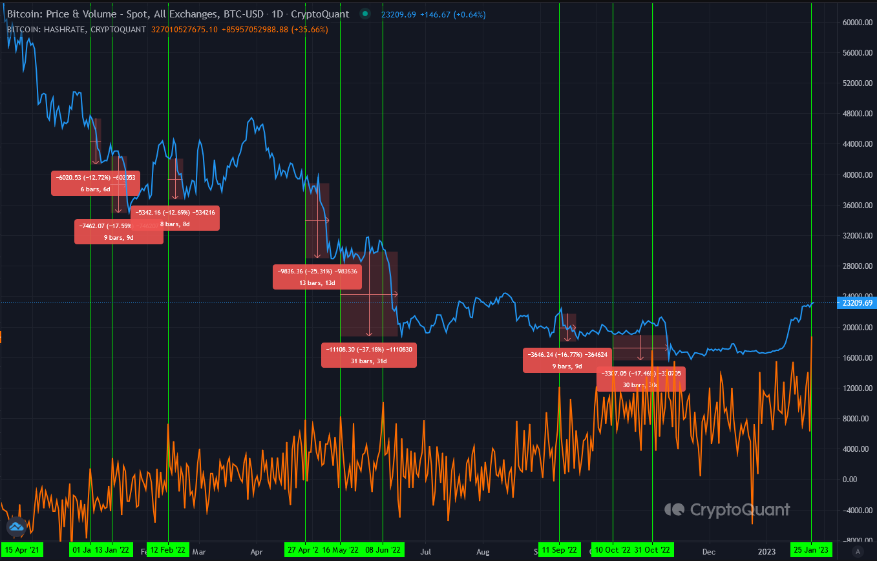Select the 11 Sep '22 green date marker
Image resolution: width=877 pixels, height=561 pixels.
click(x=558, y=550)
